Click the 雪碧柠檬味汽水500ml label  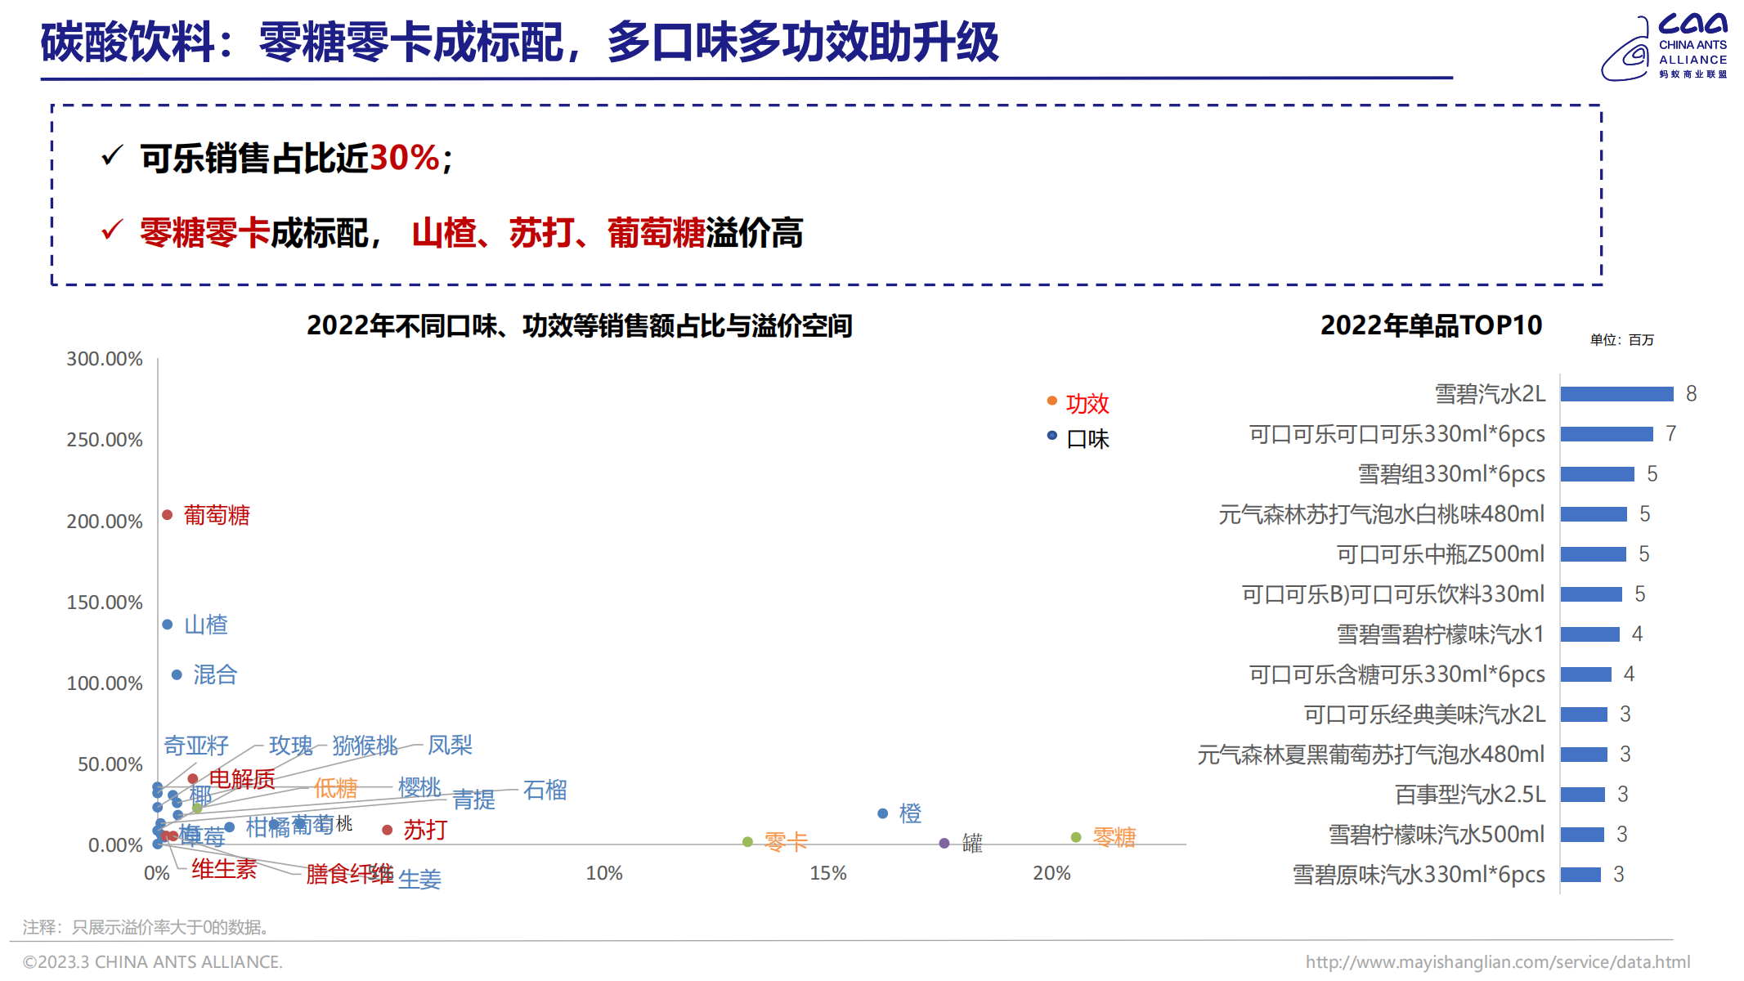click(x=1437, y=835)
